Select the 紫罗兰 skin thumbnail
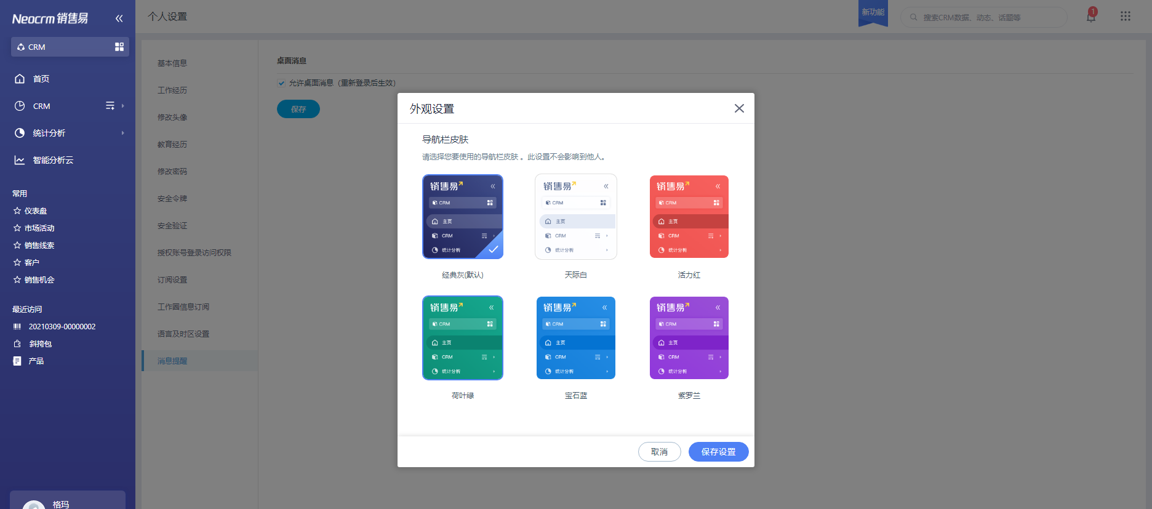The height and width of the screenshot is (509, 1152). tap(689, 338)
